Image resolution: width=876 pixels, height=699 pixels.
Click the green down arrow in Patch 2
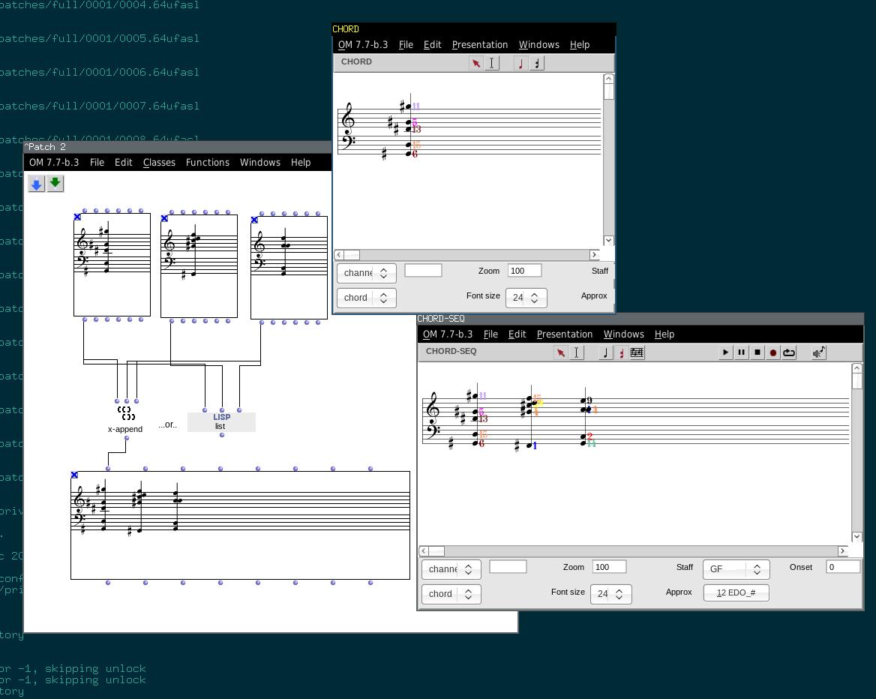click(55, 184)
